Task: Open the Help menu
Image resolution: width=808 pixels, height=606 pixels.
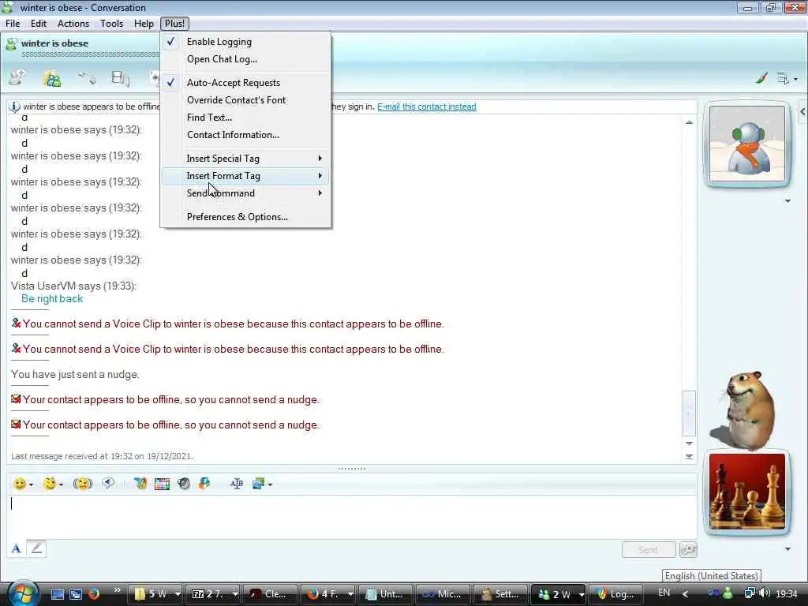Action: (x=144, y=24)
